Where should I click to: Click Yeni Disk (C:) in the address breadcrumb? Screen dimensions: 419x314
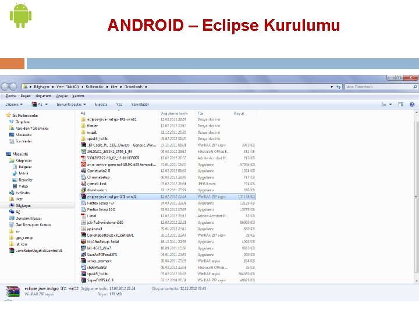[x=68, y=87]
